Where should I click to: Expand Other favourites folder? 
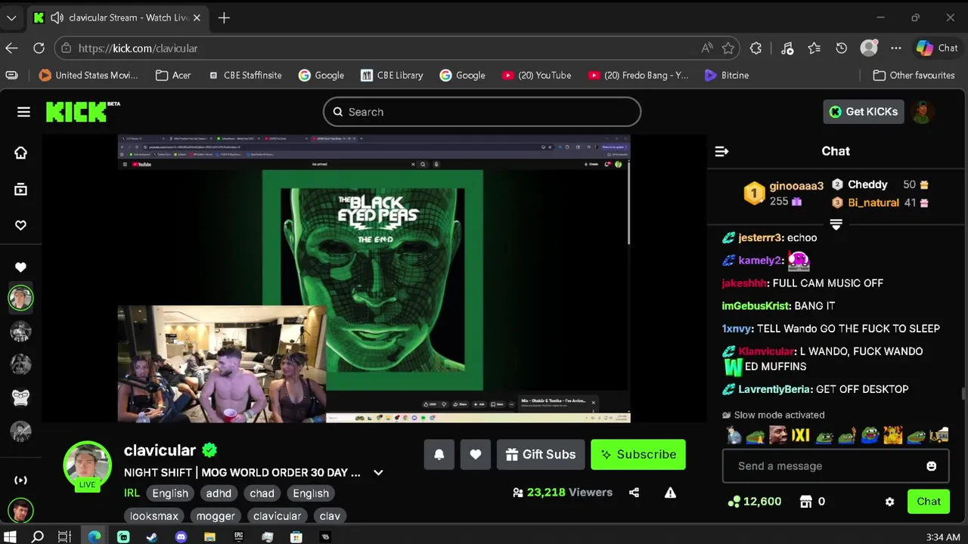[914, 76]
